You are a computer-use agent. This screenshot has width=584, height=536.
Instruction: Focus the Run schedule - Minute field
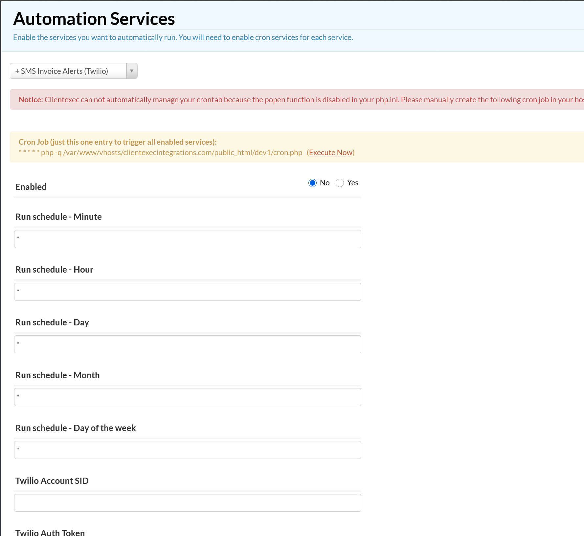pyautogui.click(x=188, y=239)
